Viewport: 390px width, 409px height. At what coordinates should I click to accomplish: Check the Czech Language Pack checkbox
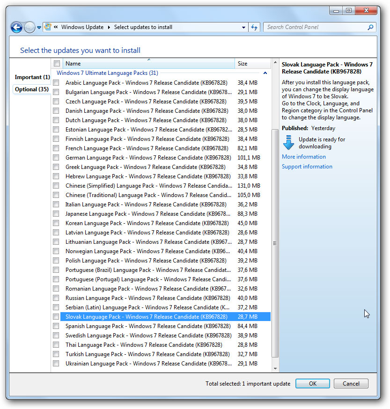click(56, 102)
